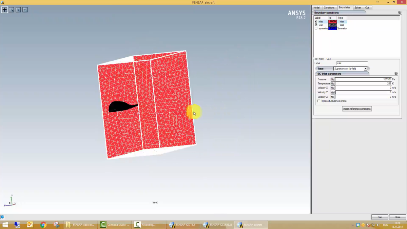Uncheck the wall boundary checkbox
The height and width of the screenshot is (229, 407).
316,25
